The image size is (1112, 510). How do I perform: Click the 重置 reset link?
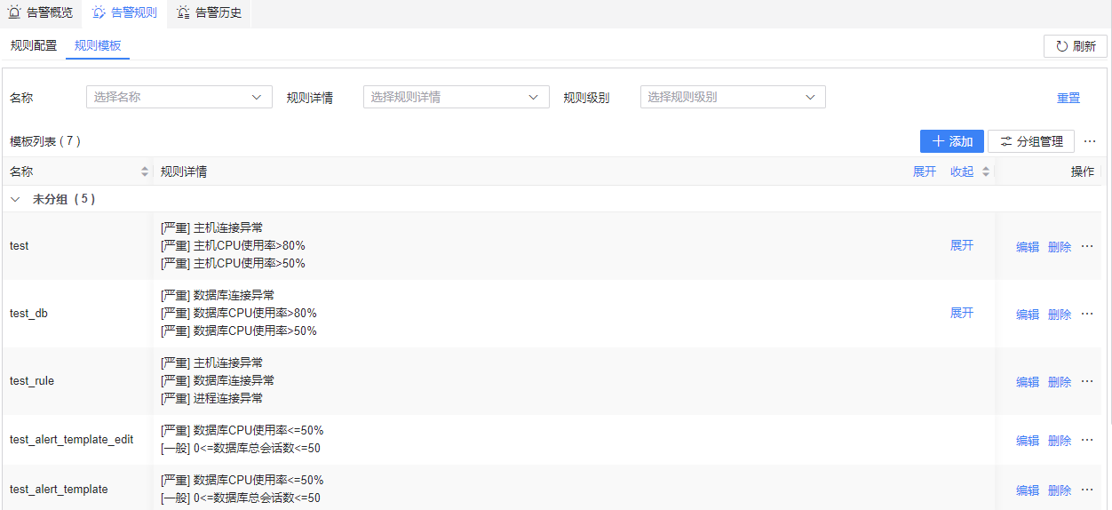point(1068,98)
